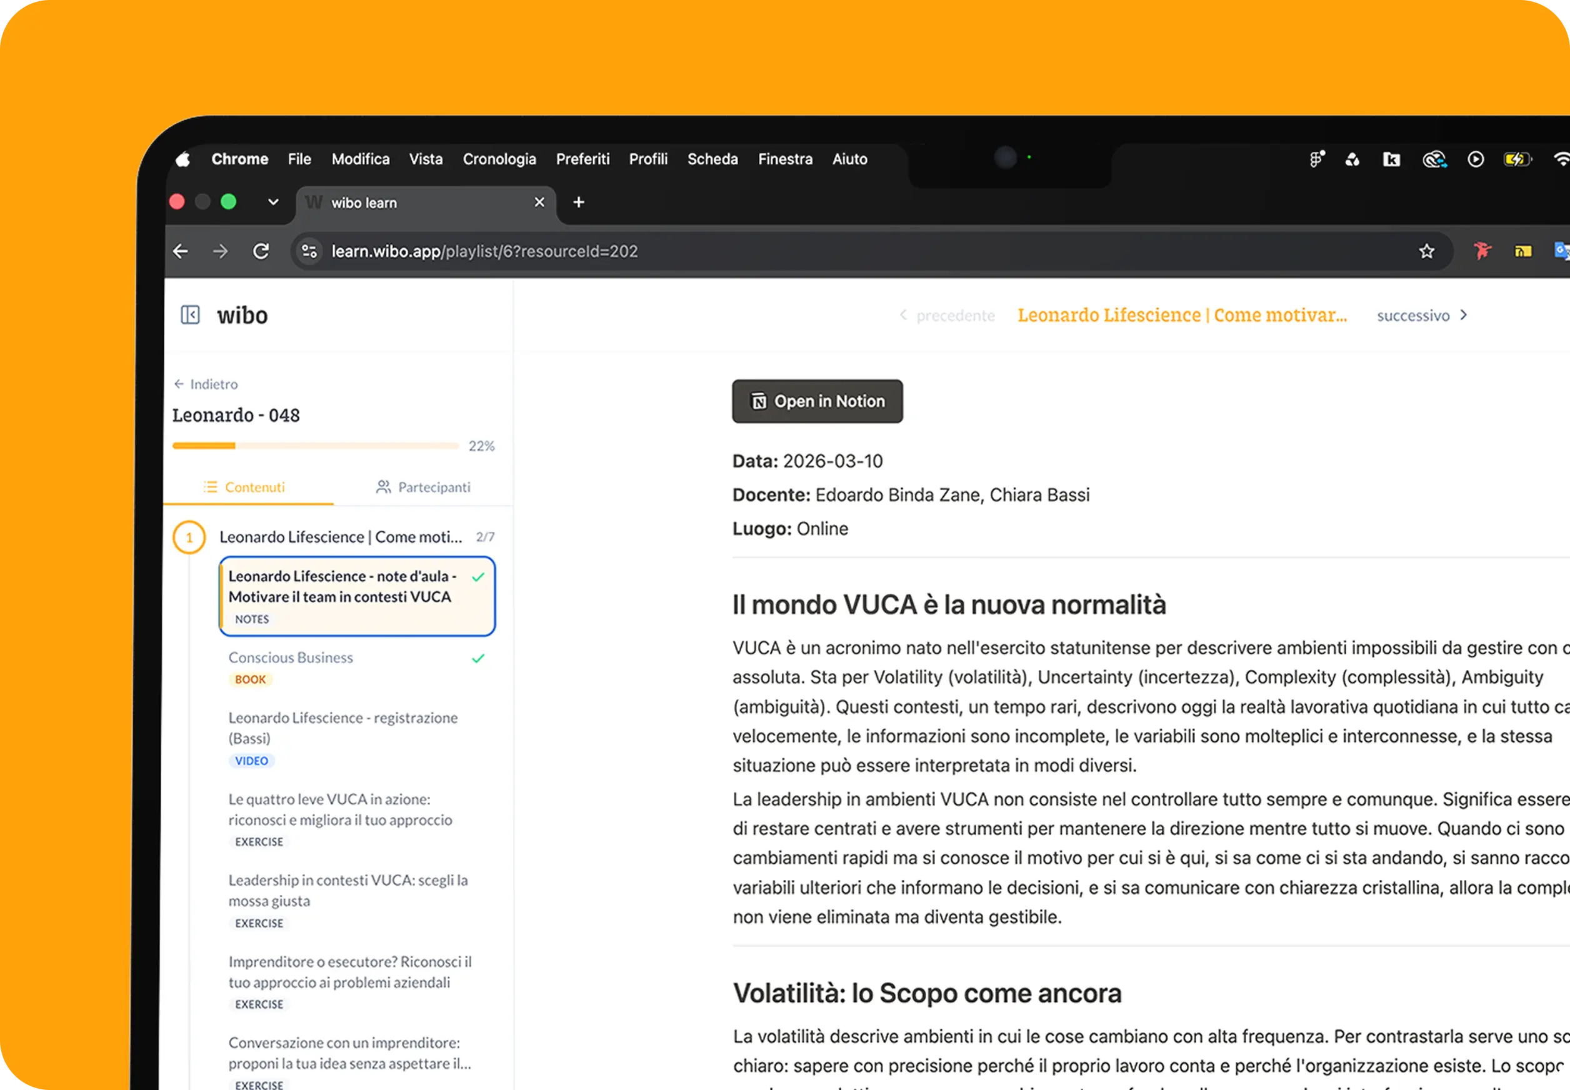This screenshot has height=1090, width=1570.
Task: Click the Apple menu logo
Action: coord(183,159)
